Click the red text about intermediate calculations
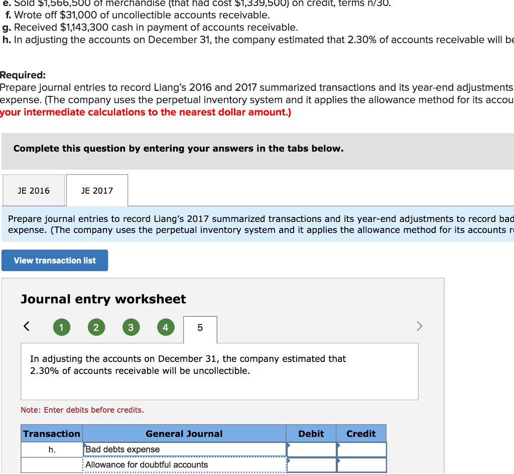514x474 pixels. (x=146, y=112)
